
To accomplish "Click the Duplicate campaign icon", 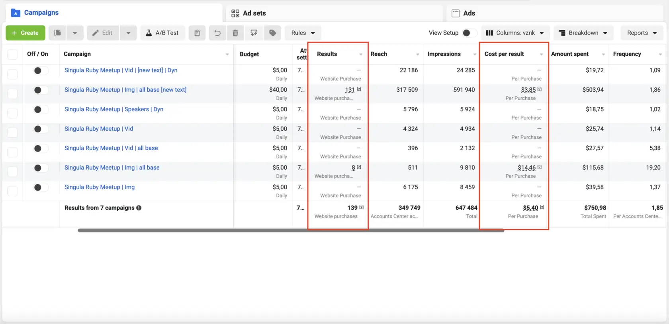I will click(x=58, y=33).
